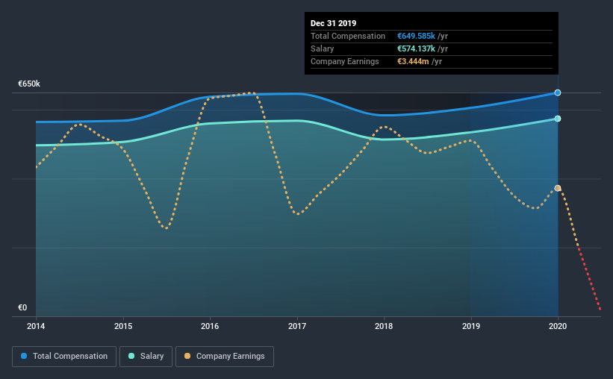Click the €0 y-axis label
This screenshot has height=379, width=613.
tap(22, 307)
